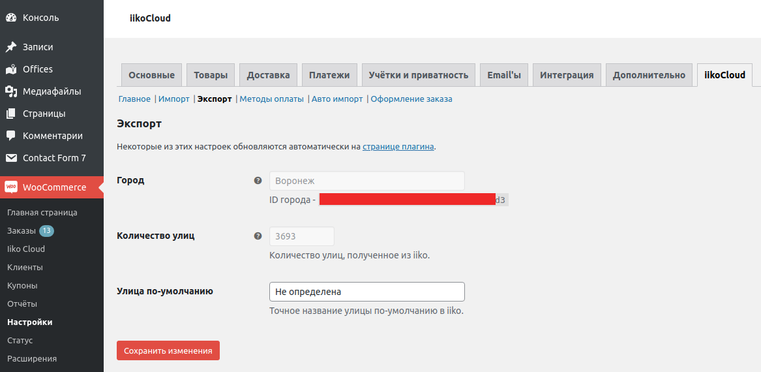Switch to the Интеграция tab
Screen dimensions: 761x372
pos(567,75)
